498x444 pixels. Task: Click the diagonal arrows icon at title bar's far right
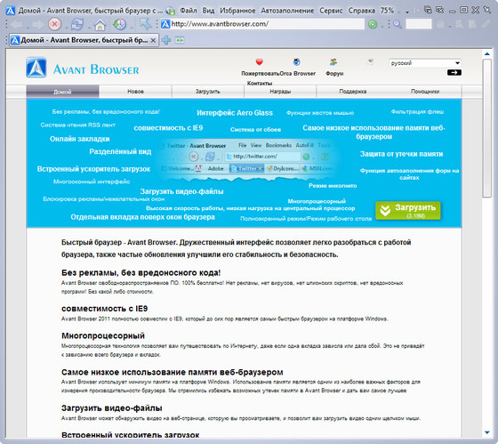click(x=486, y=10)
